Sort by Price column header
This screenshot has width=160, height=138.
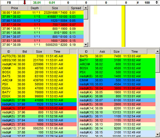[15, 8]
